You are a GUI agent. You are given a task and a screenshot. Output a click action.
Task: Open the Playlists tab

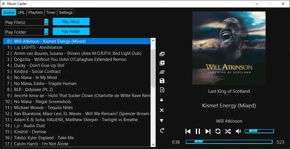[36, 12]
